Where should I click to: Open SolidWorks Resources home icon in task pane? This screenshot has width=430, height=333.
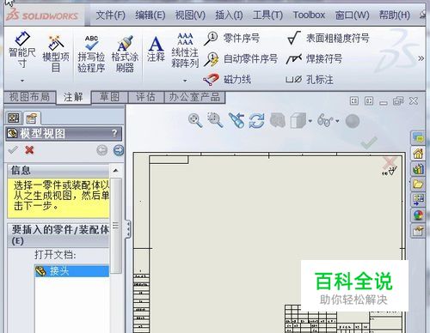(418, 154)
